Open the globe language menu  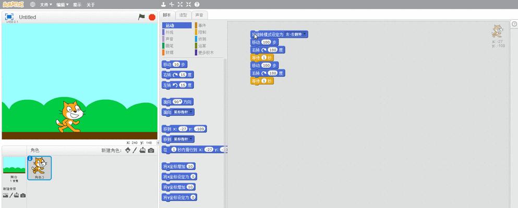(33, 5)
